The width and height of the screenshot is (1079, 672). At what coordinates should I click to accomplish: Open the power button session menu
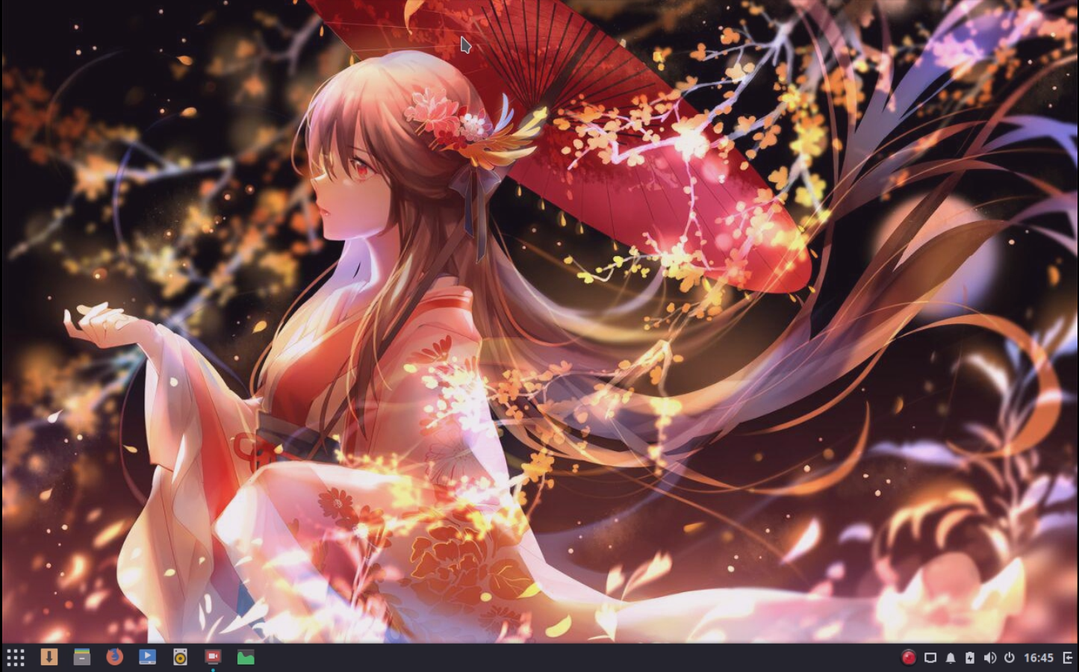(1010, 658)
